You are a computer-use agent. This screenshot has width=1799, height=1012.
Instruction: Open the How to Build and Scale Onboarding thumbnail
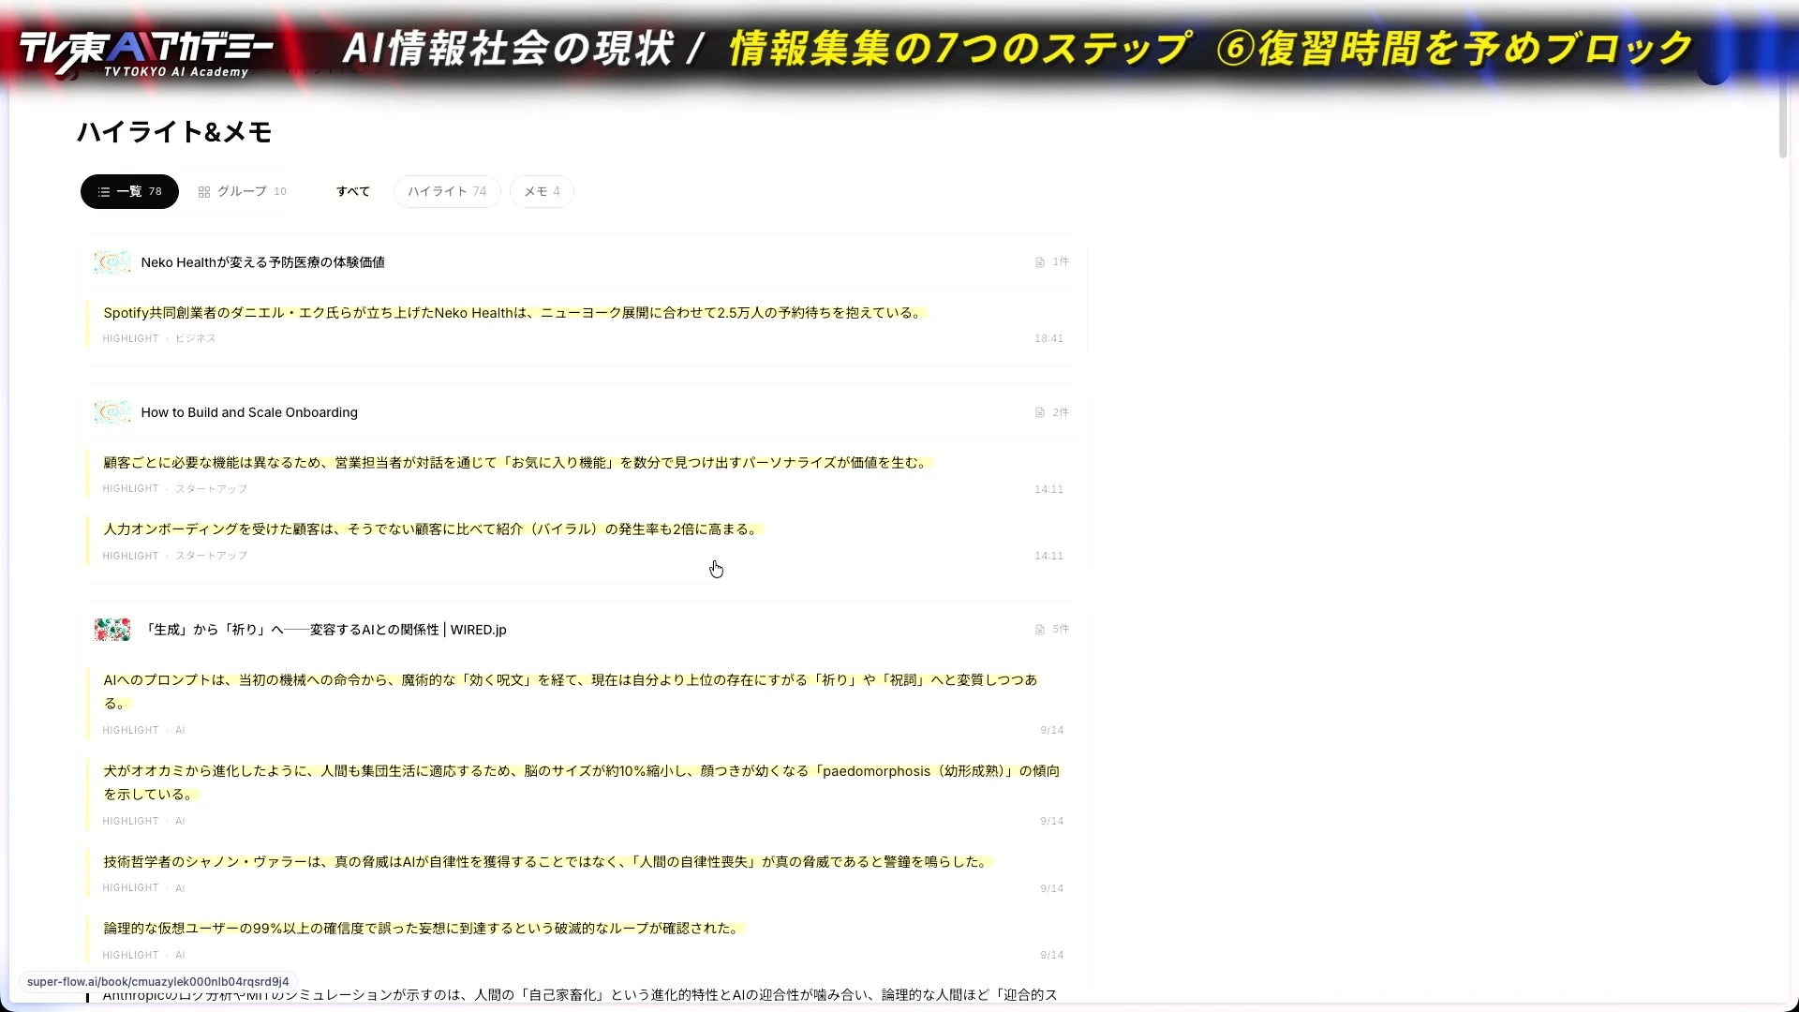(x=112, y=412)
